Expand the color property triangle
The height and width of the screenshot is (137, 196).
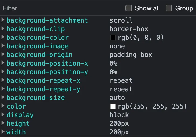(3, 106)
